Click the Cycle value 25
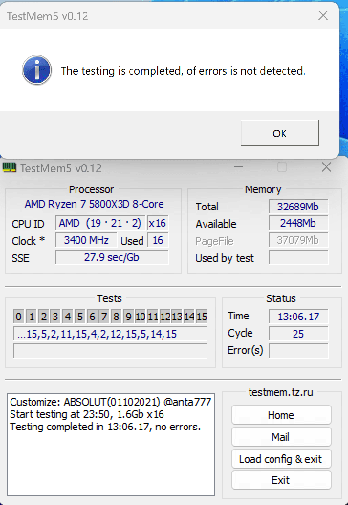This screenshot has height=505, width=348. point(298,333)
